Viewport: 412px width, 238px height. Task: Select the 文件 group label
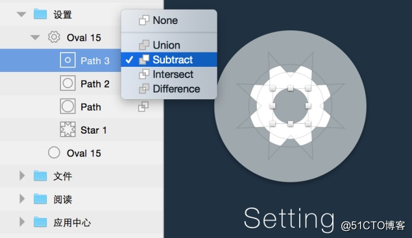[62, 176]
